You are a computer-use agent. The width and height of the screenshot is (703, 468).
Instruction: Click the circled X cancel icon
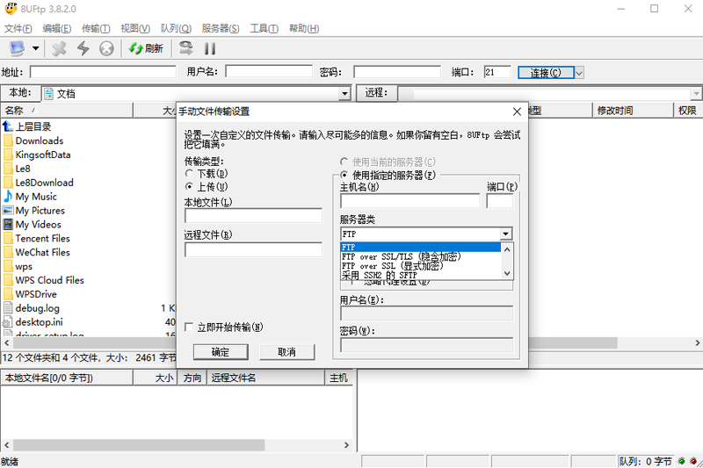coord(106,48)
